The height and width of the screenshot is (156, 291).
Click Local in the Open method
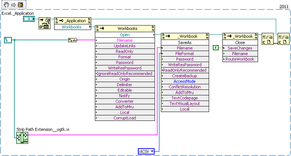pyautogui.click(x=125, y=112)
